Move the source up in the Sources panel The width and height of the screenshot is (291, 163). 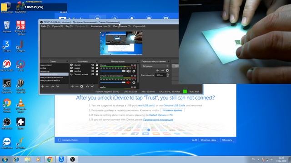[x=87, y=86]
